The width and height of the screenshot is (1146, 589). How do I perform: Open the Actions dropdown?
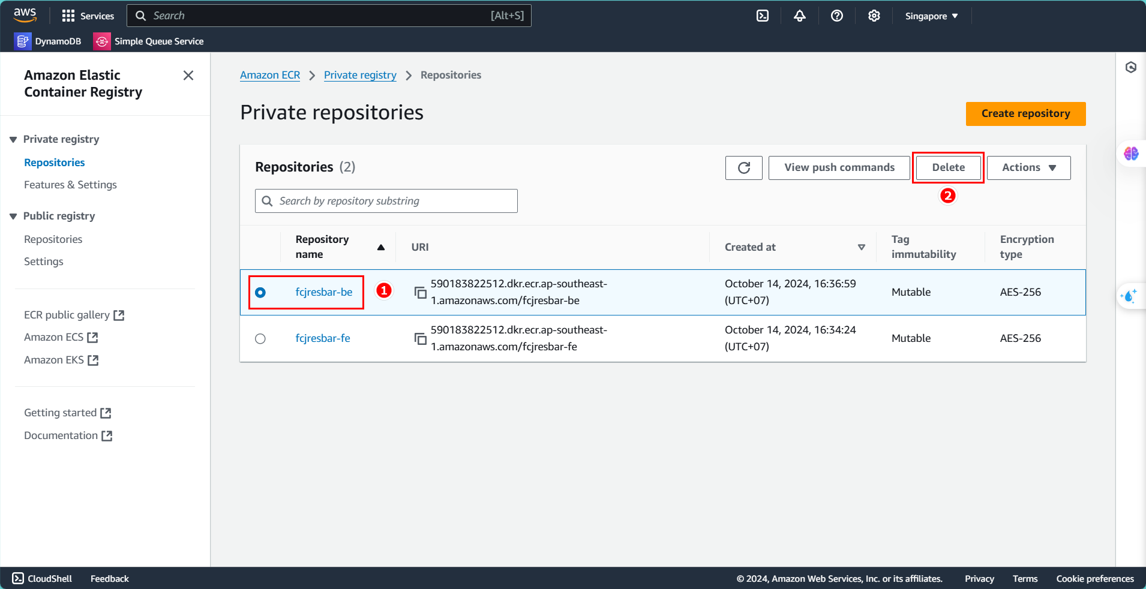tap(1028, 168)
